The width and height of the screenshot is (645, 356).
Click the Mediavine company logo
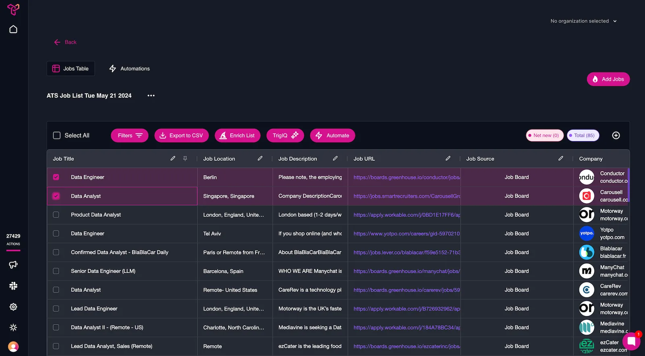pyautogui.click(x=587, y=327)
